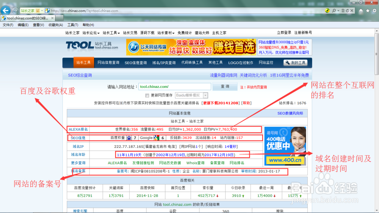Select the 代码转换工具 nav tab
The width and height of the screenshot is (379, 213).
tap(192, 63)
